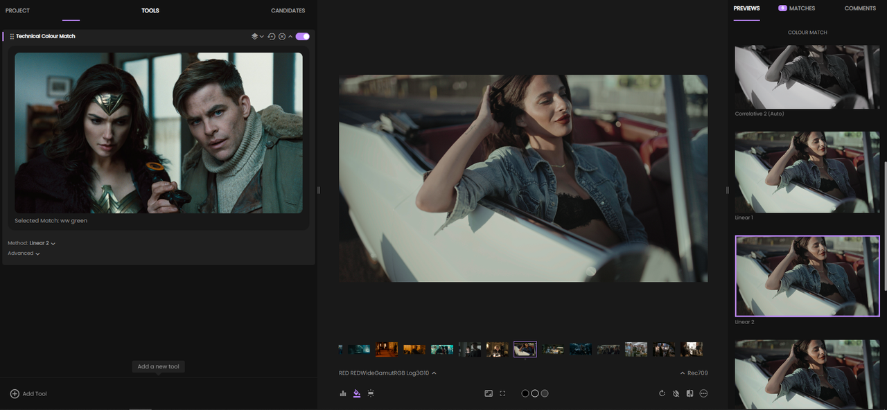
Task: Click the fit-to-view image icon
Action: click(489, 393)
